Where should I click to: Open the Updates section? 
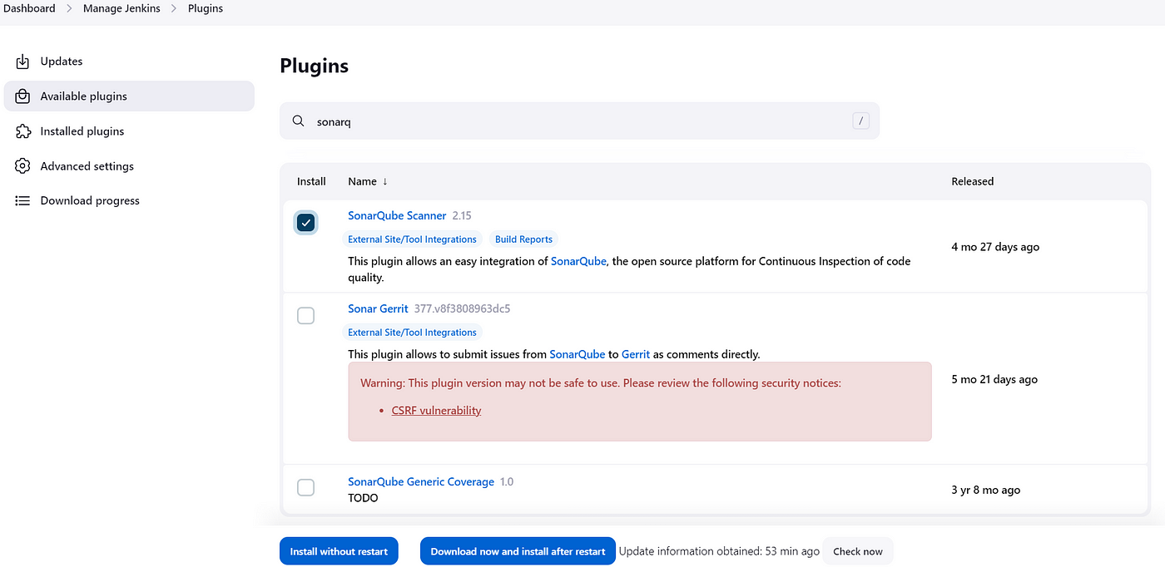129,62
